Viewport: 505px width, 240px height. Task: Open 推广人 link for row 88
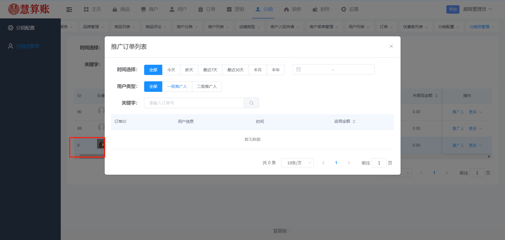pyautogui.click(x=458, y=128)
